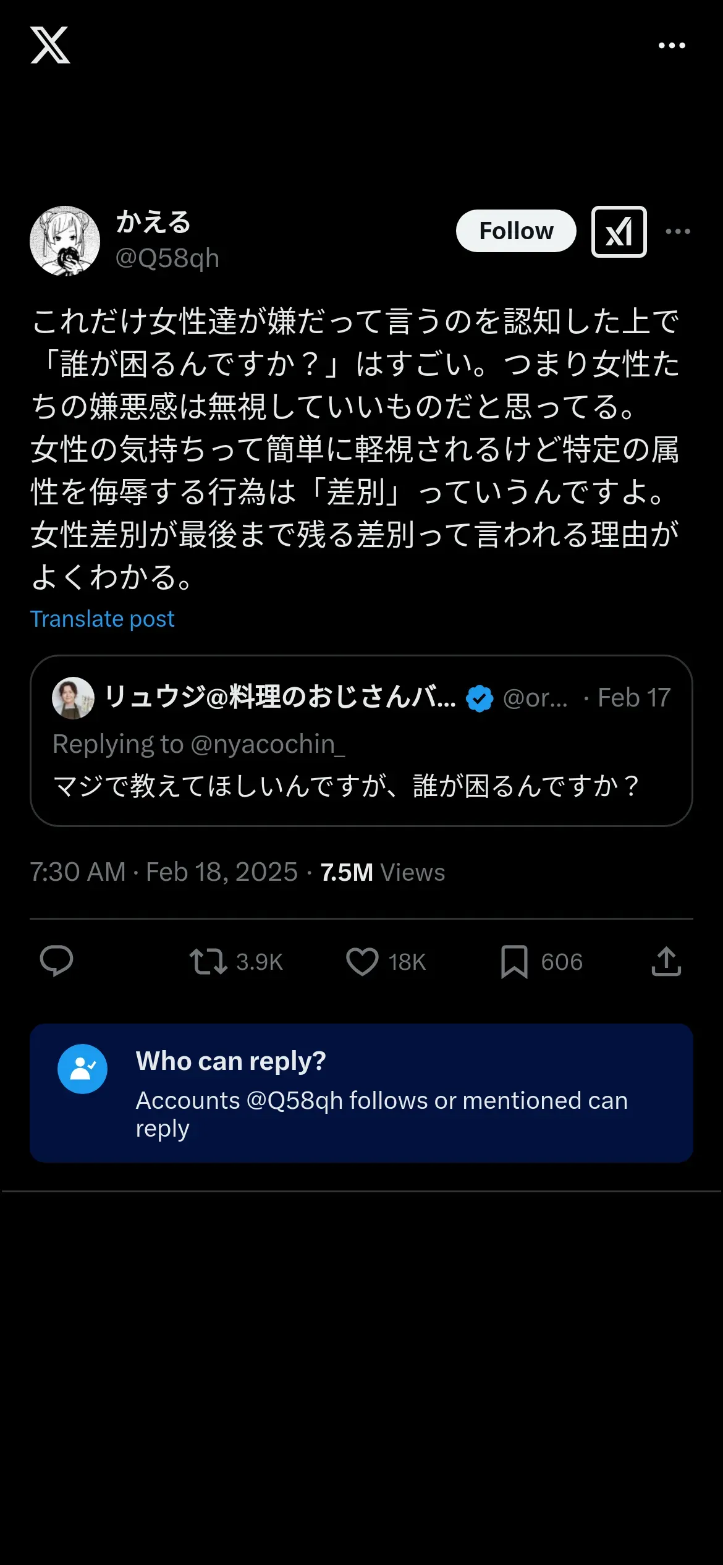This screenshot has height=1565, width=723.
Task: Open the post's three-dot options menu
Action: (678, 232)
